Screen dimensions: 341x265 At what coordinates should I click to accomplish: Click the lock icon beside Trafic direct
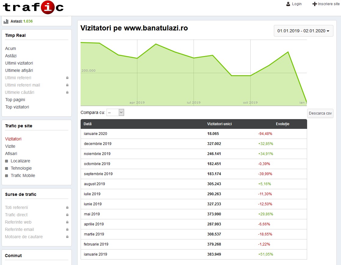pos(67,215)
